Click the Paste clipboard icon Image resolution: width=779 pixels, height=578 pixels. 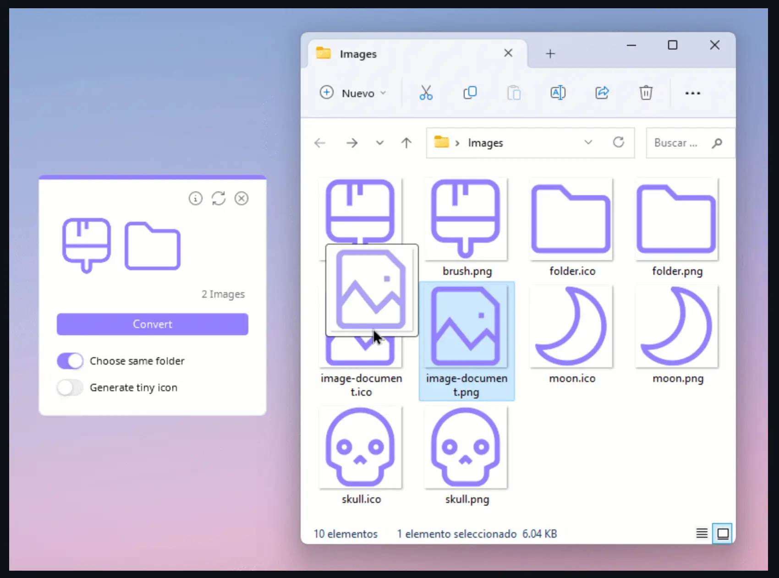click(514, 93)
